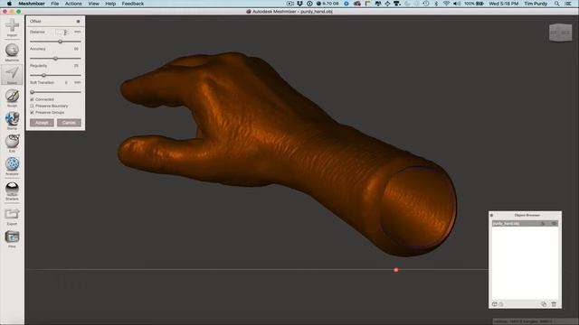
Task: Click the Wed 5:18 PM clock
Action: 503,4
